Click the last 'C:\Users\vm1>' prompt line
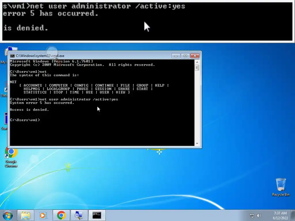 point(25,120)
